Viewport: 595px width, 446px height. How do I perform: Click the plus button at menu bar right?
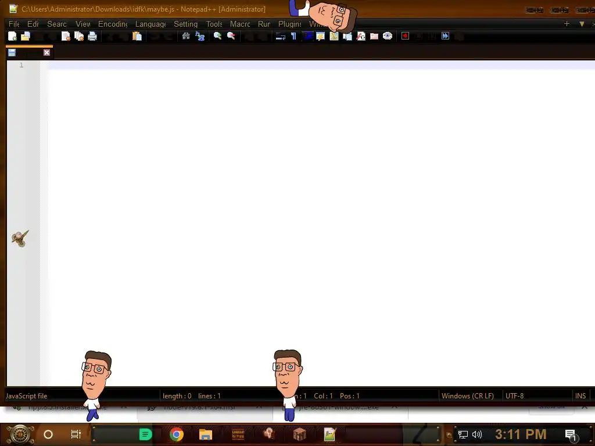(x=567, y=24)
